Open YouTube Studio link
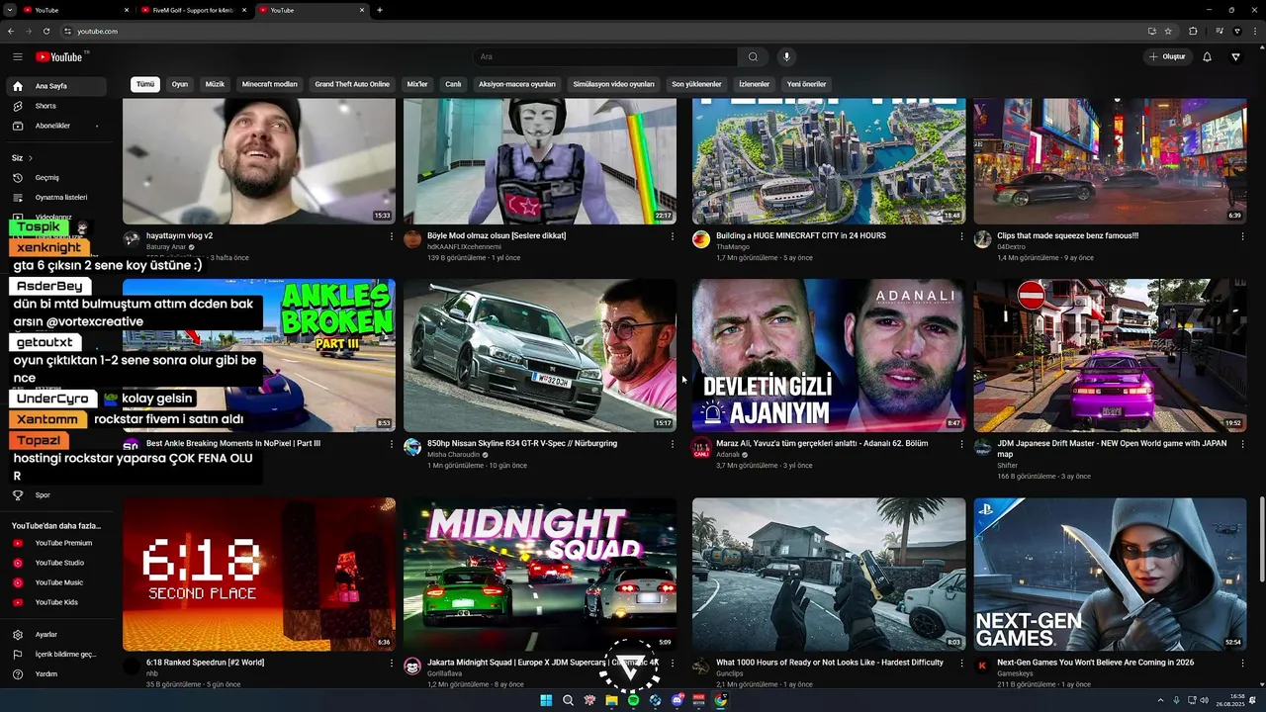The height and width of the screenshot is (712, 1266). coord(55,563)
